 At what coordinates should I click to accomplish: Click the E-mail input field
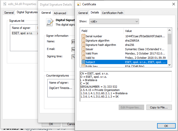[73, 50]
